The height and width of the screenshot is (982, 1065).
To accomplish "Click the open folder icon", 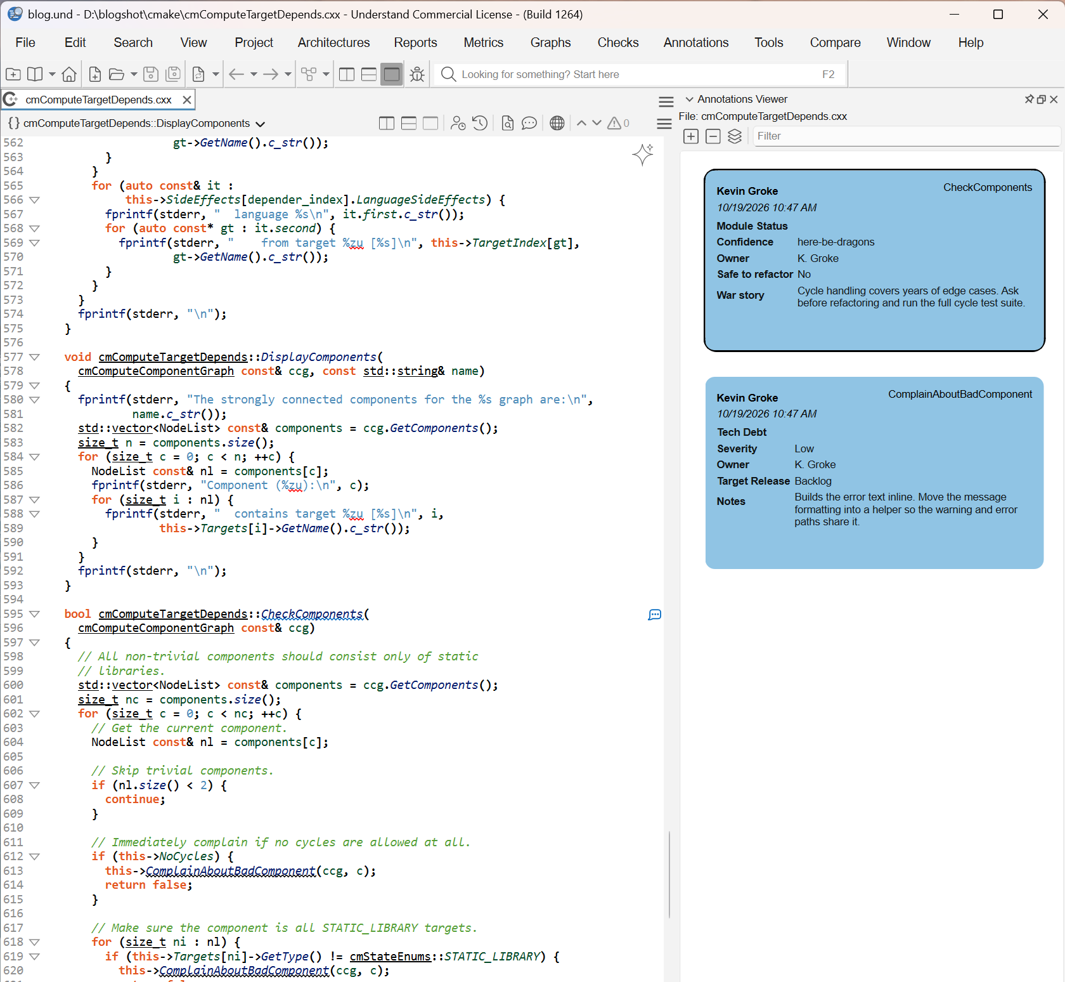I will pyautogui.click(x=116, y=74).
